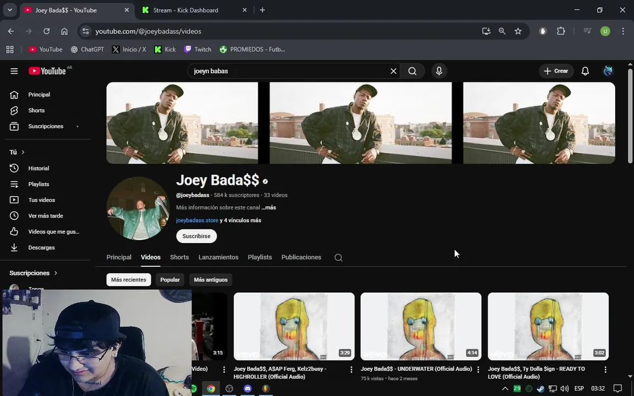Open the YouTube hamburger guide menu
This screenshot has height=396, width=634.
(x=14, y=71)
